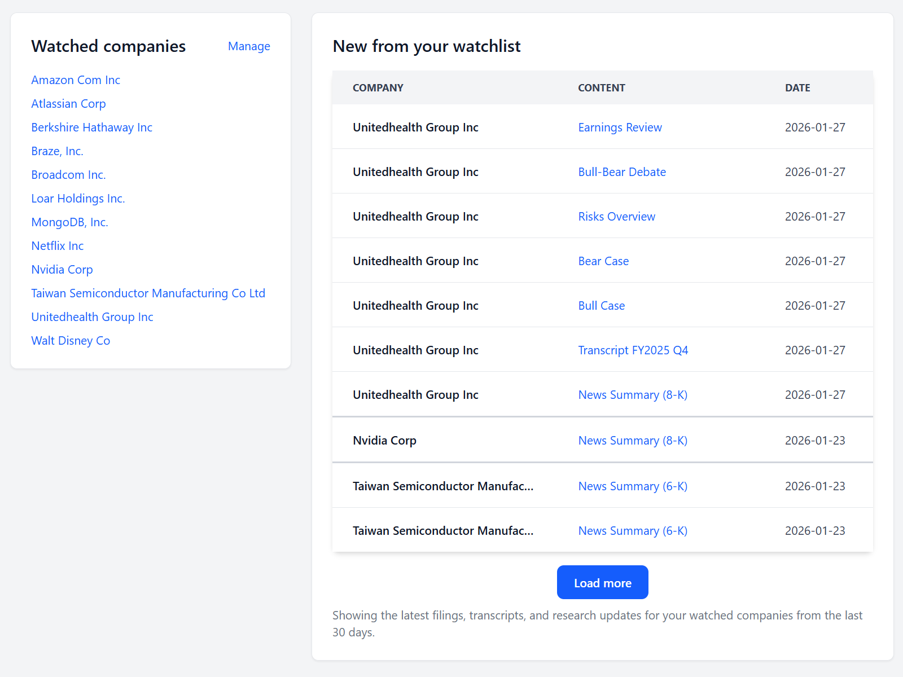View the Bear Case for Unitedhealth Group
903x677 pixels.
point(603,261)
